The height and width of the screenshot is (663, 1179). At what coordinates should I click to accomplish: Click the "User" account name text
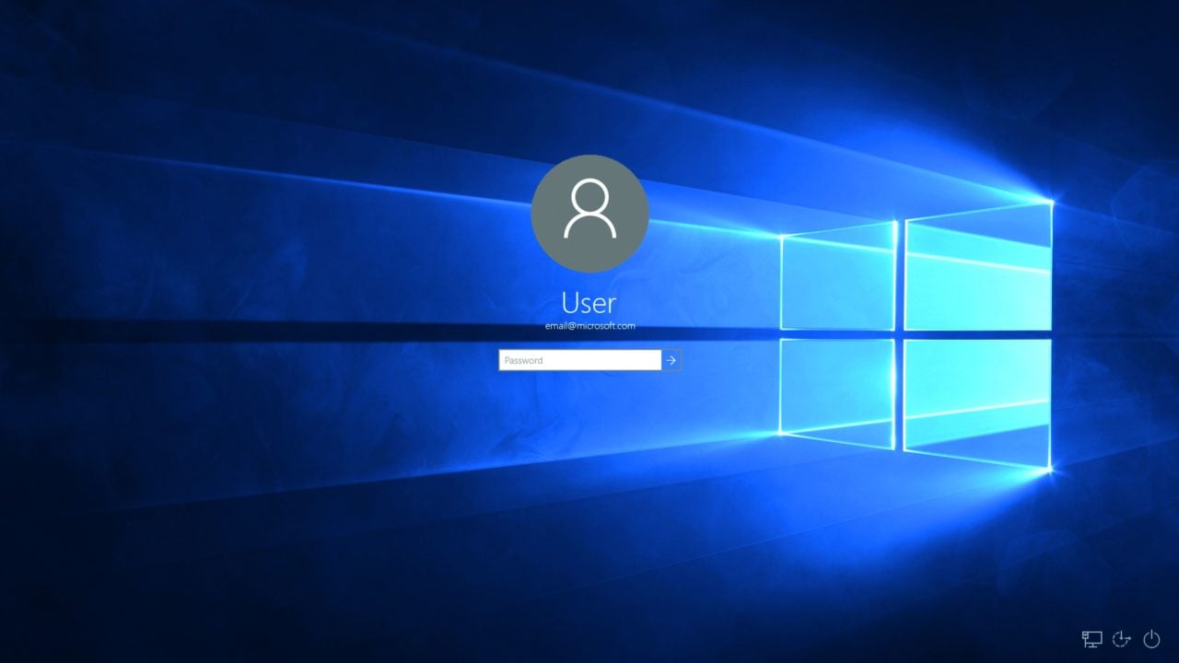[589, 302]
